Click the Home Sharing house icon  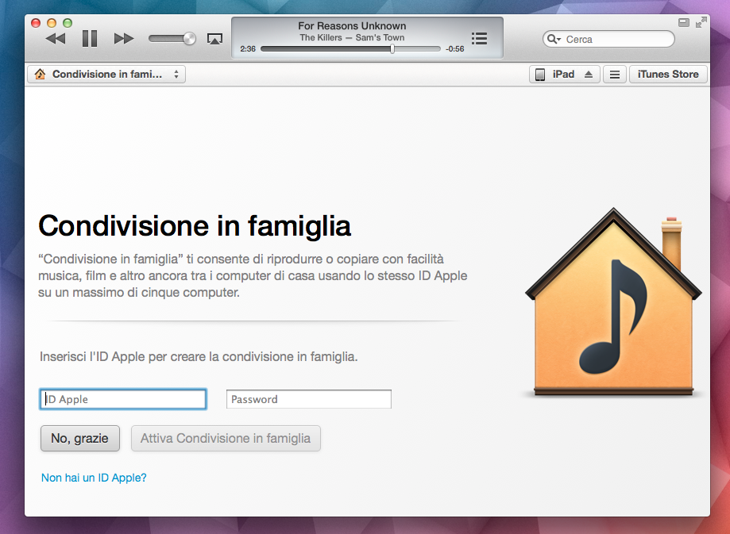pyautogui.click(x=613, y=302)
